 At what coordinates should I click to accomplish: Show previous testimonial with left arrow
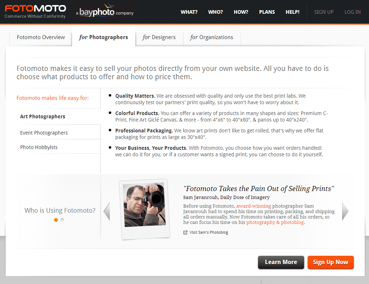click(x=107, y=211)
